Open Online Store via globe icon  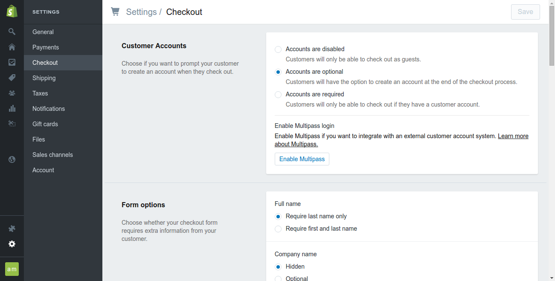[12, 159]
